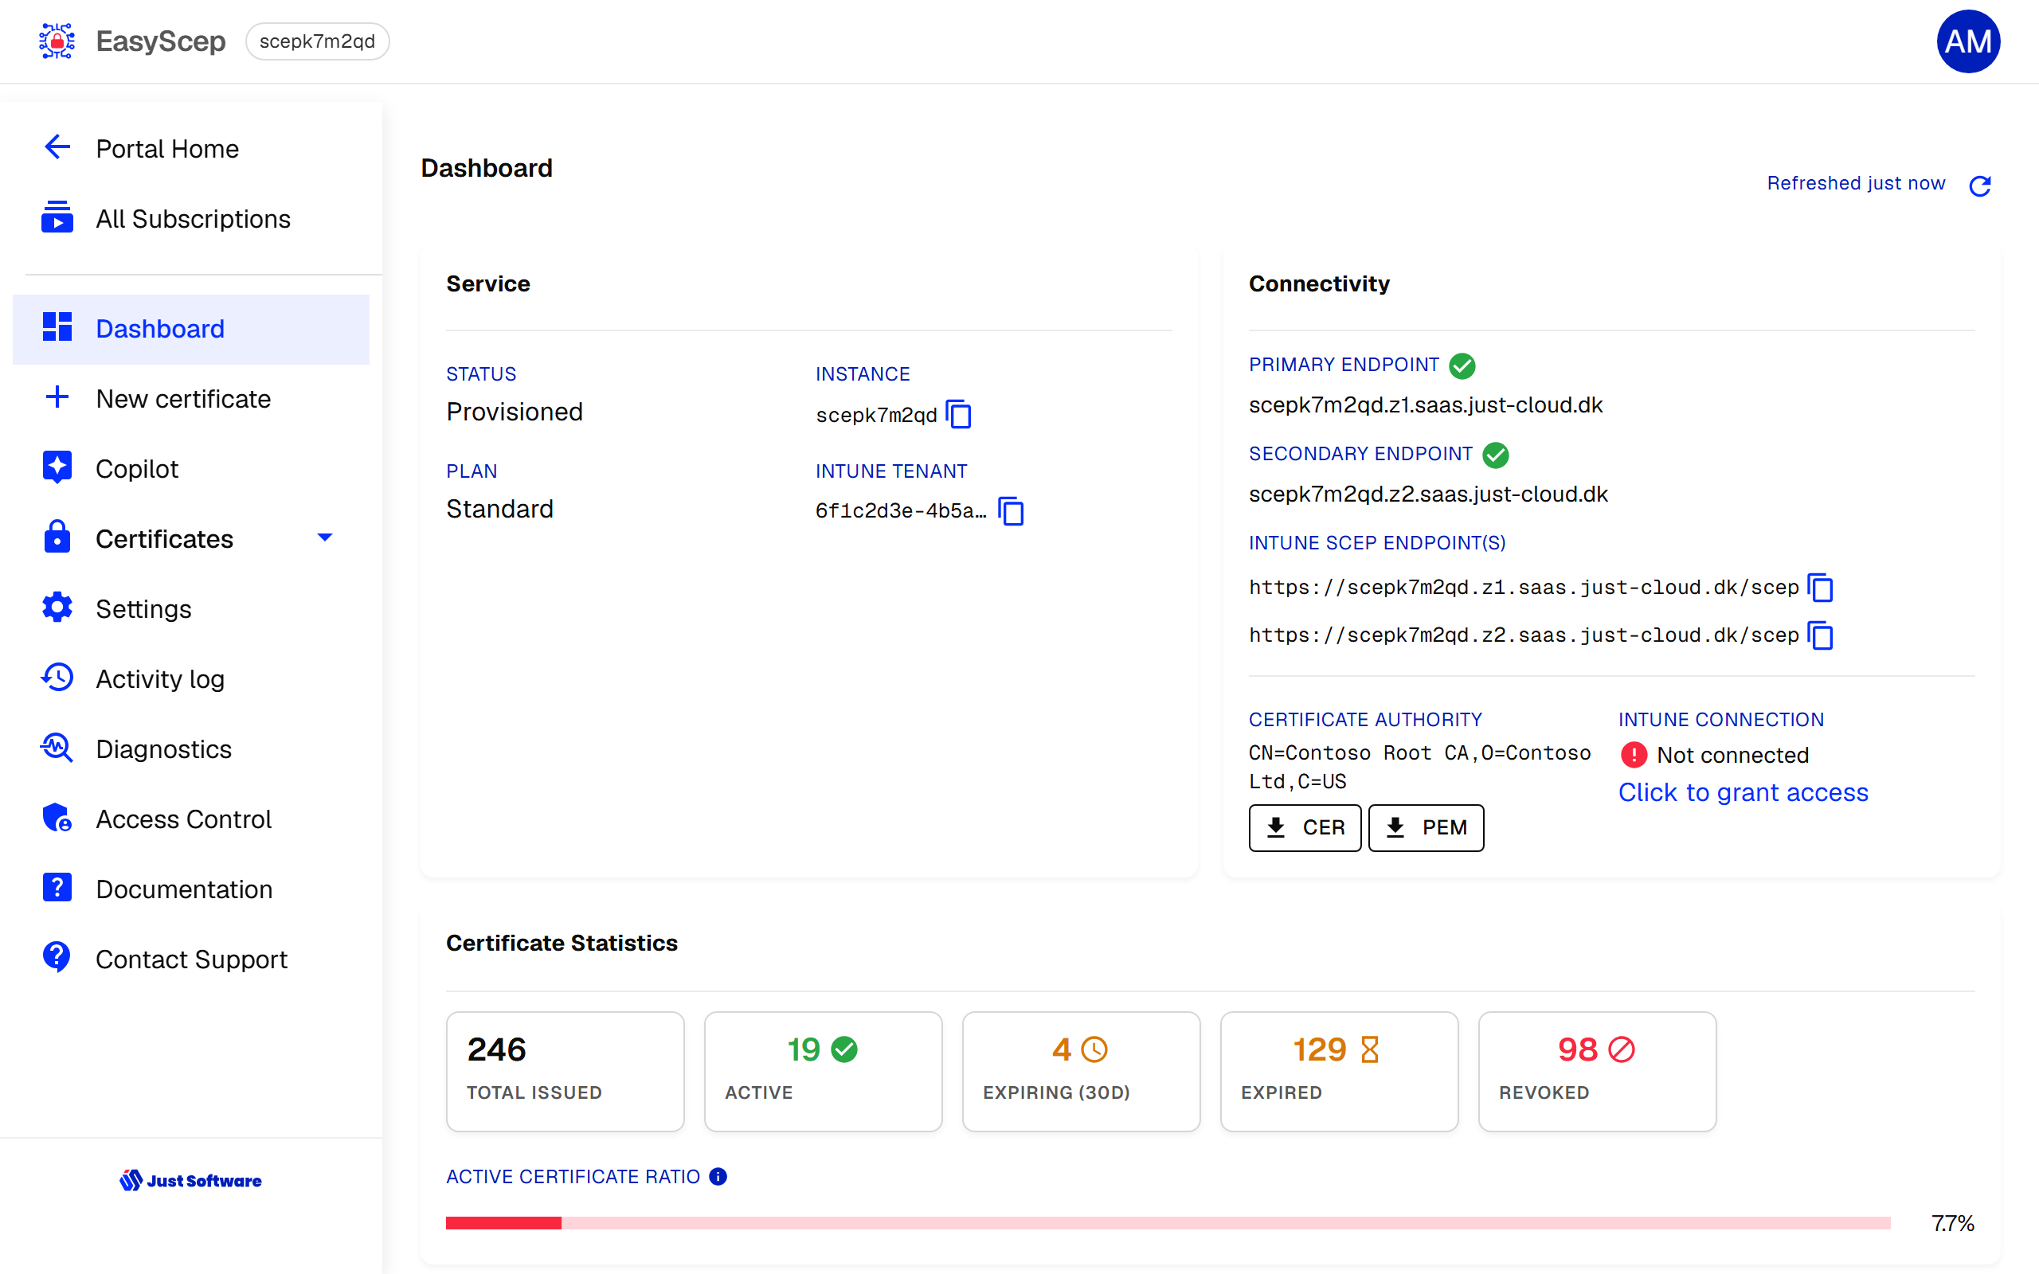
Task: Click the 'Standard' plan value
Action: coord(499,509)
